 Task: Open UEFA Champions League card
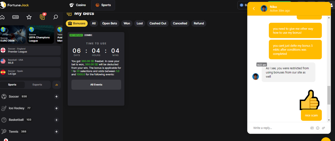coord(41,35)
